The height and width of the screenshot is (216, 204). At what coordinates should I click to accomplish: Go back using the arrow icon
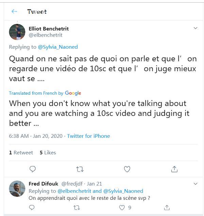click(x=14, y=12)
